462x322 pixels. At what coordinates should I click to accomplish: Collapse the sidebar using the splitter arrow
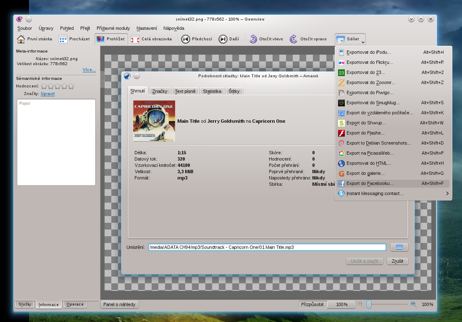[102, 79]
